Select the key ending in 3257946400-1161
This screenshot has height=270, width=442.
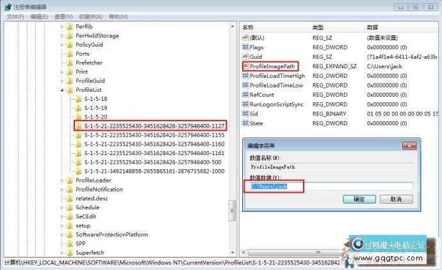click(154, 153)
